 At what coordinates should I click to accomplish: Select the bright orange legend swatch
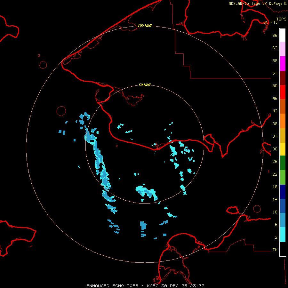coord(283,121)
